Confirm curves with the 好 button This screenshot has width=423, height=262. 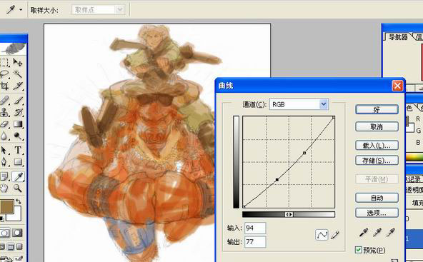coord(377,109)
